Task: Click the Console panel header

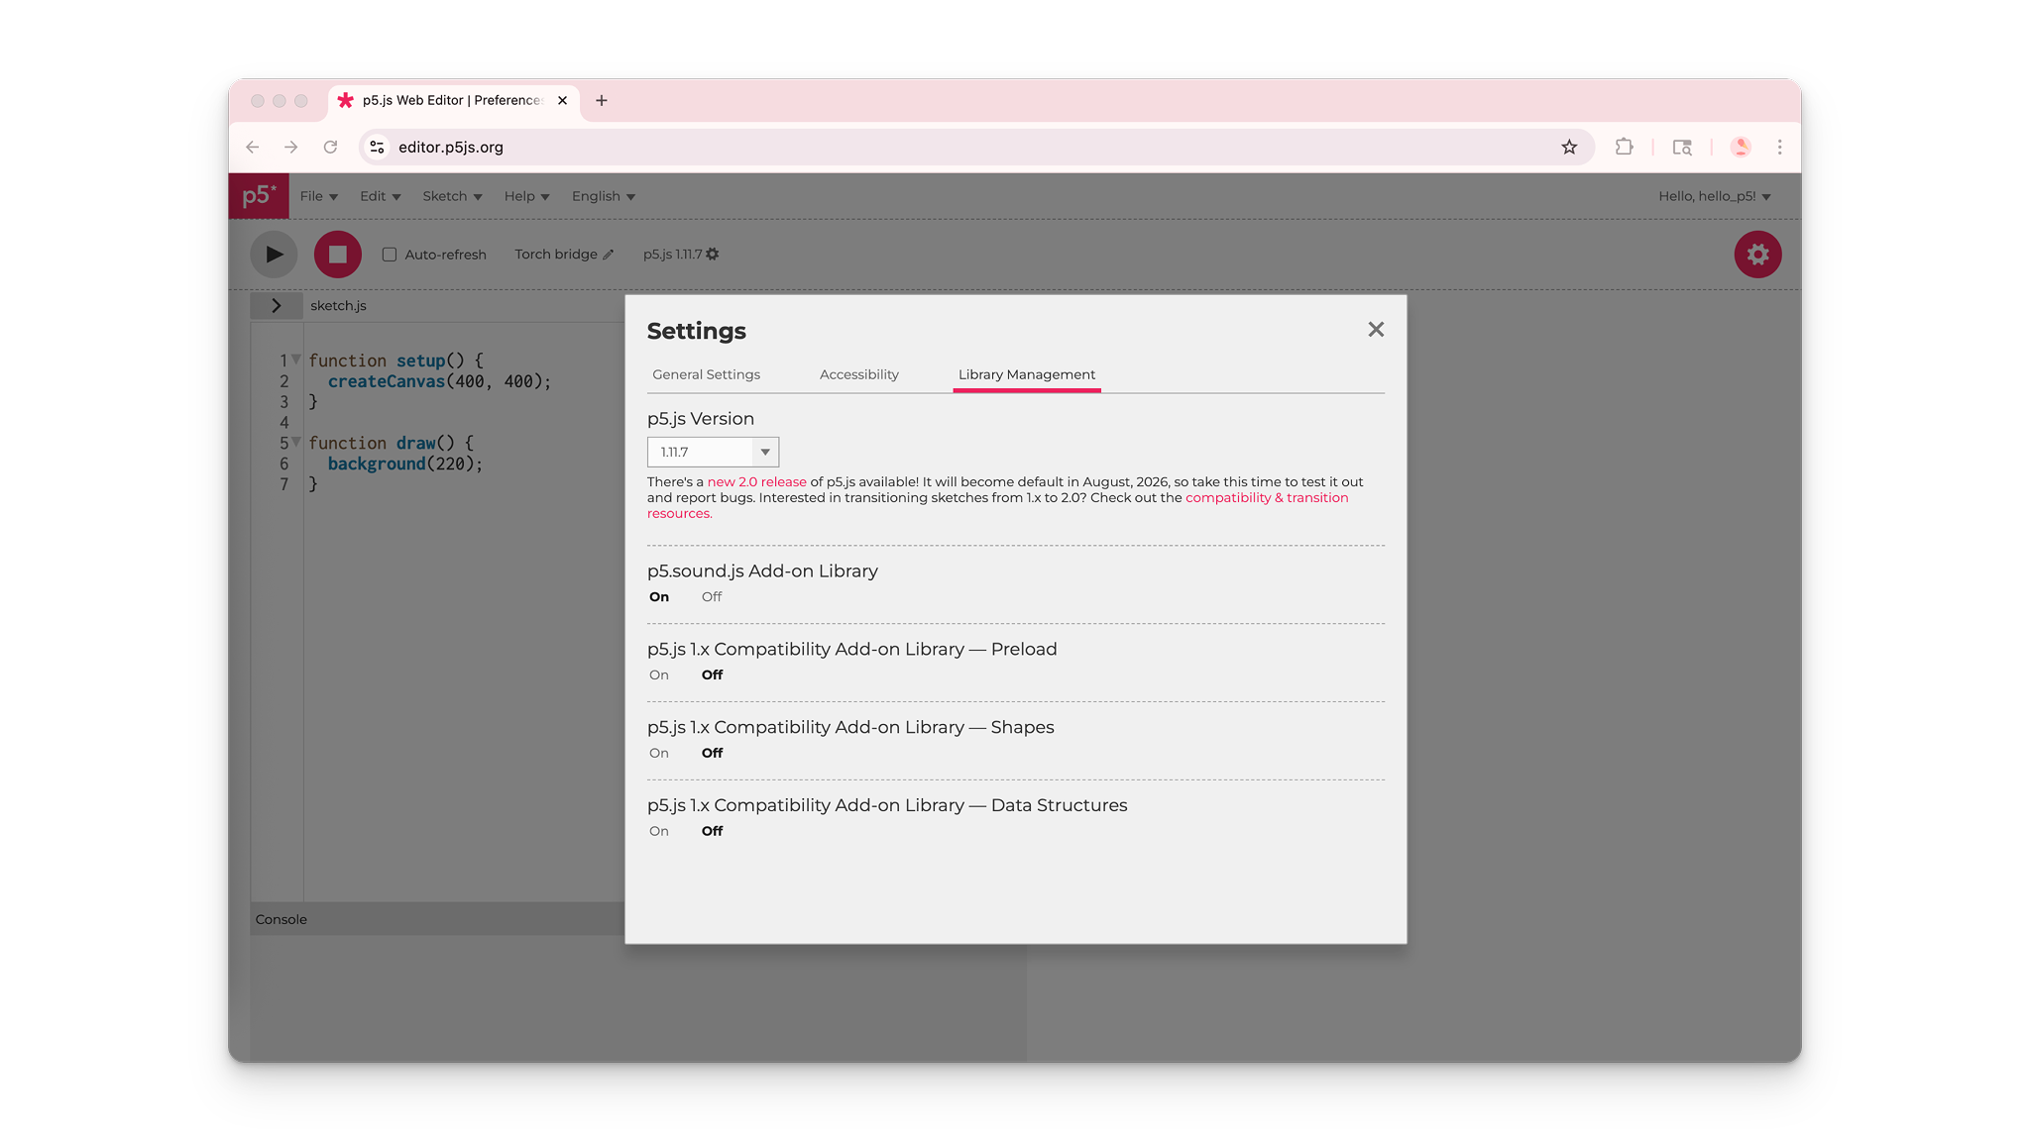Action: (437, 919)
